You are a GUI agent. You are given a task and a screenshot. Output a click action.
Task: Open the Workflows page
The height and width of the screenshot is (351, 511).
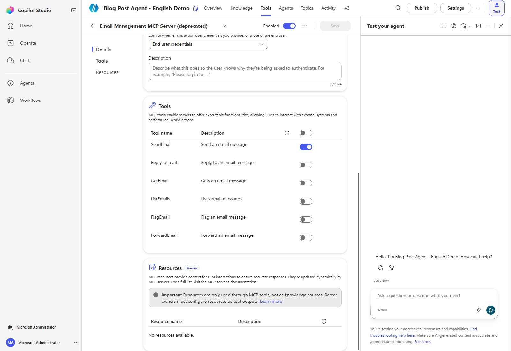coord(30,100)
